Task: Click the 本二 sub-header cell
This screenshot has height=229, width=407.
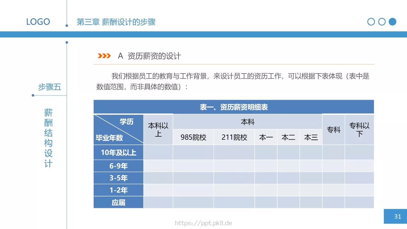Action: tap(288, 137)
